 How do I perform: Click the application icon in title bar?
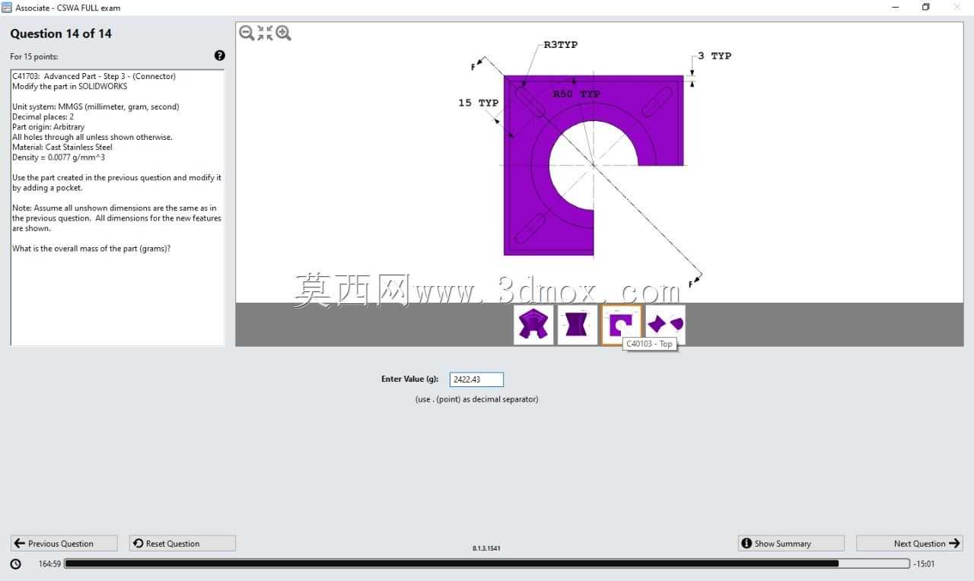point(7,8)
